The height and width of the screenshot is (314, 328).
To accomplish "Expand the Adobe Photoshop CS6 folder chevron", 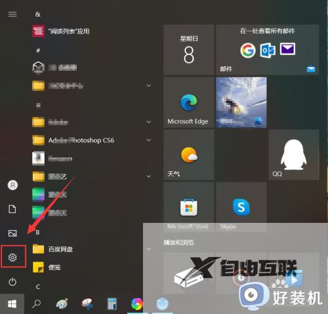I will (x=149, y=140).
